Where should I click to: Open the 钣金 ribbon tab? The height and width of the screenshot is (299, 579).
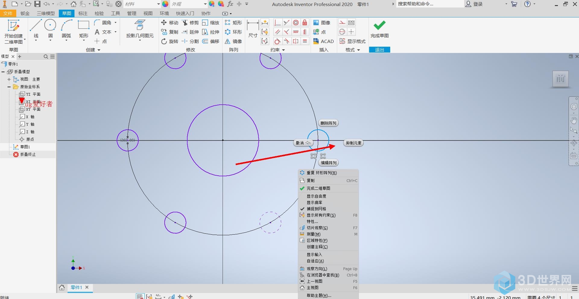(25, 14)
